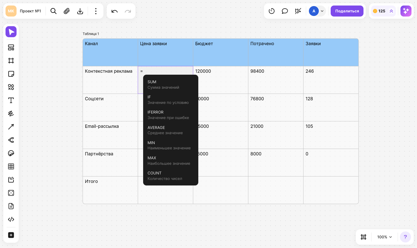Open the help question mark button

[x=405, y=237]
